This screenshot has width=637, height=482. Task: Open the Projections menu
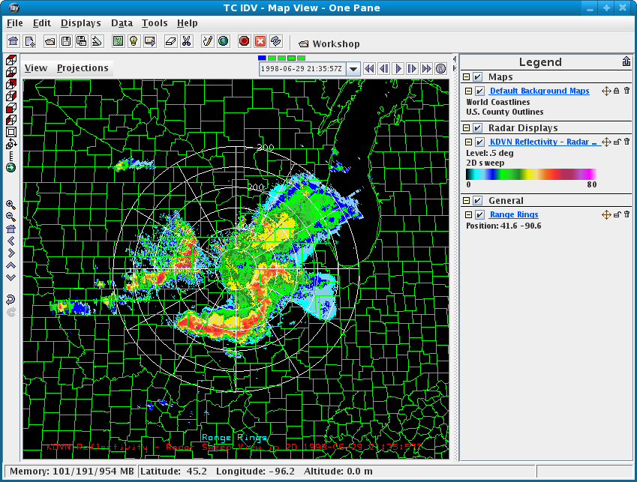(83, 68)
